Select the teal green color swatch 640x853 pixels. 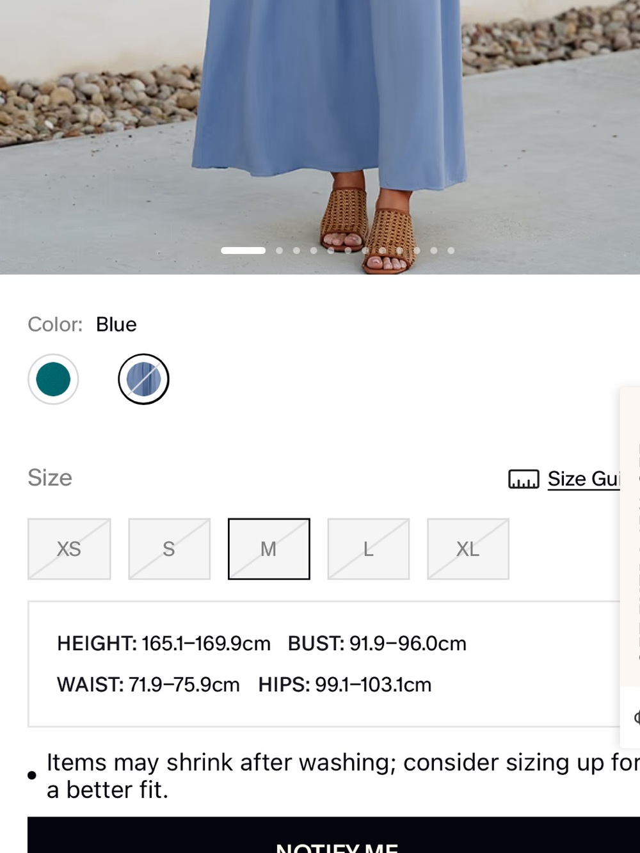pyautogui.click(x=53, y=379)
